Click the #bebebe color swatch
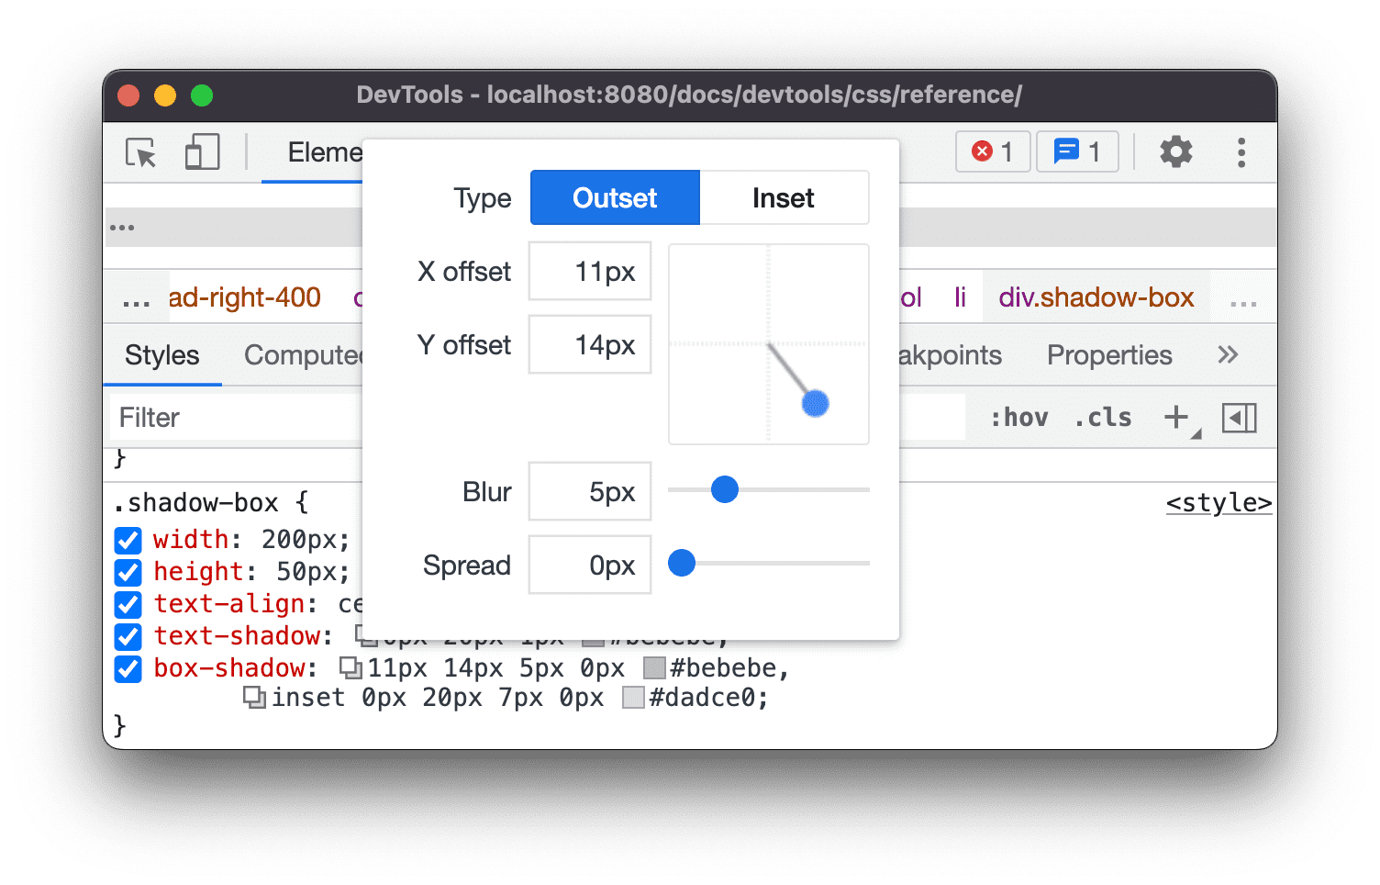 tap(654, 667)
